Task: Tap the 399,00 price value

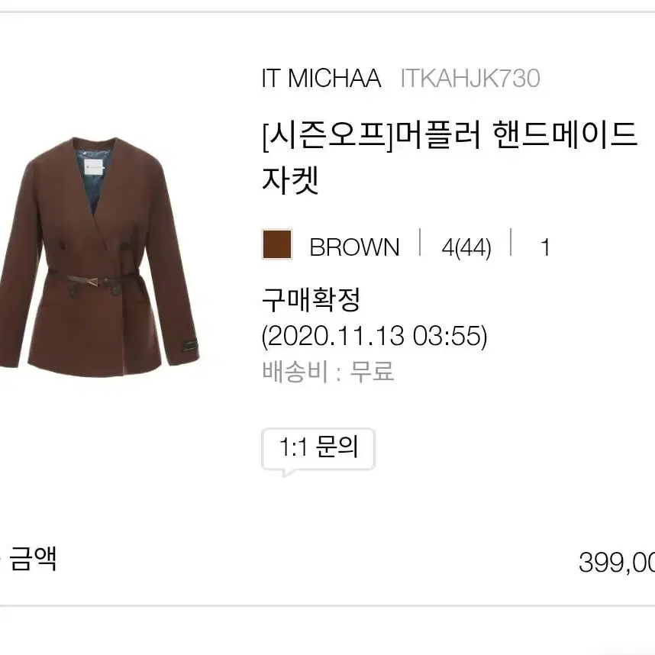Action: (x=617, y=563)
